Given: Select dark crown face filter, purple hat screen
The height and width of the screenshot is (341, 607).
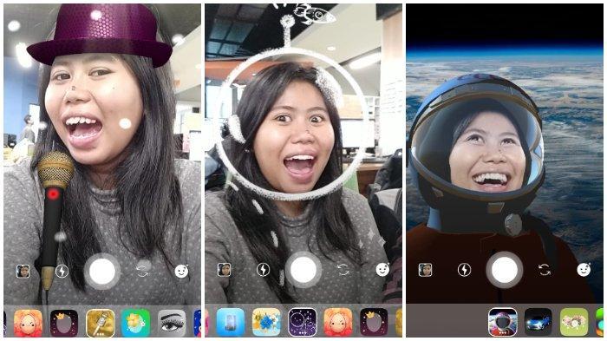Looking at the screenshot, I should coord(64,323).
